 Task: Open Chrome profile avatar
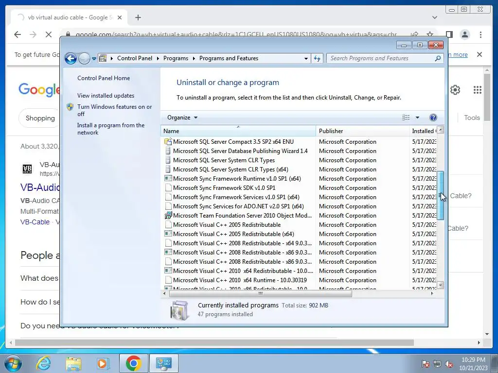(464, 34)
